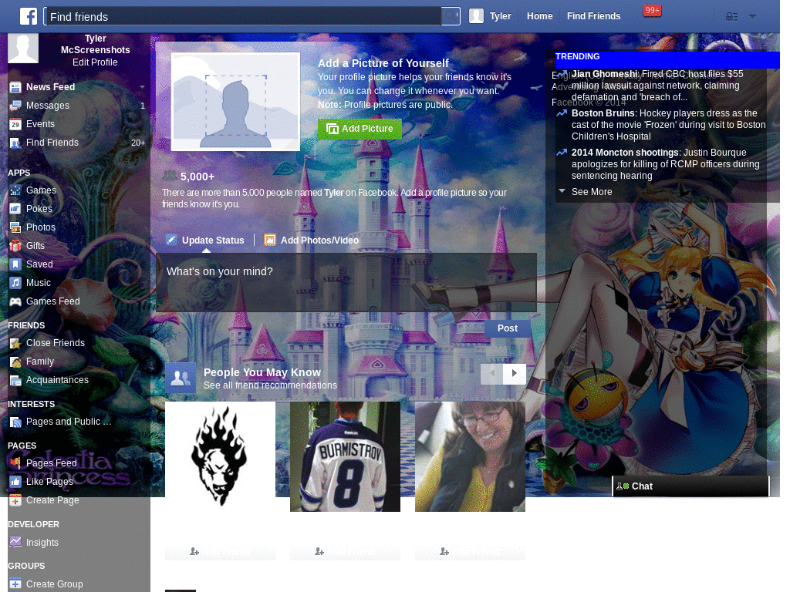Viewport: 790px width, 592px height.
Task: Click the Like Pages thumbs-up icon
Action: [15, 482]
